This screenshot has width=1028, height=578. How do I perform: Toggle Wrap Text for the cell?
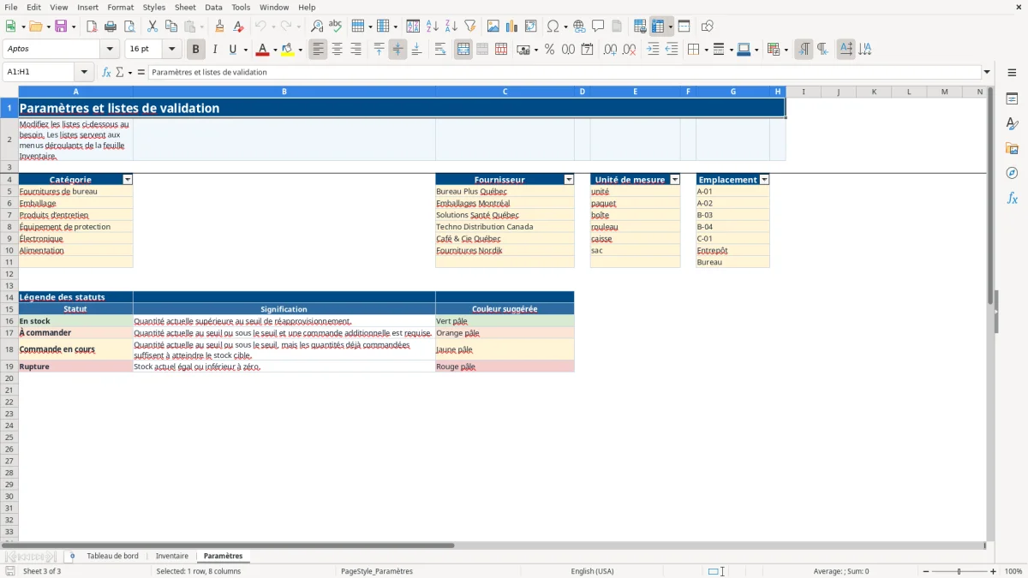point(440,50)
